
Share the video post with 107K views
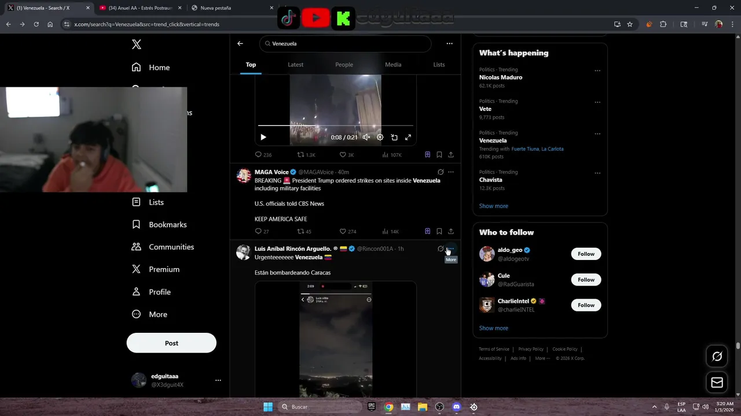coord(451,155)
